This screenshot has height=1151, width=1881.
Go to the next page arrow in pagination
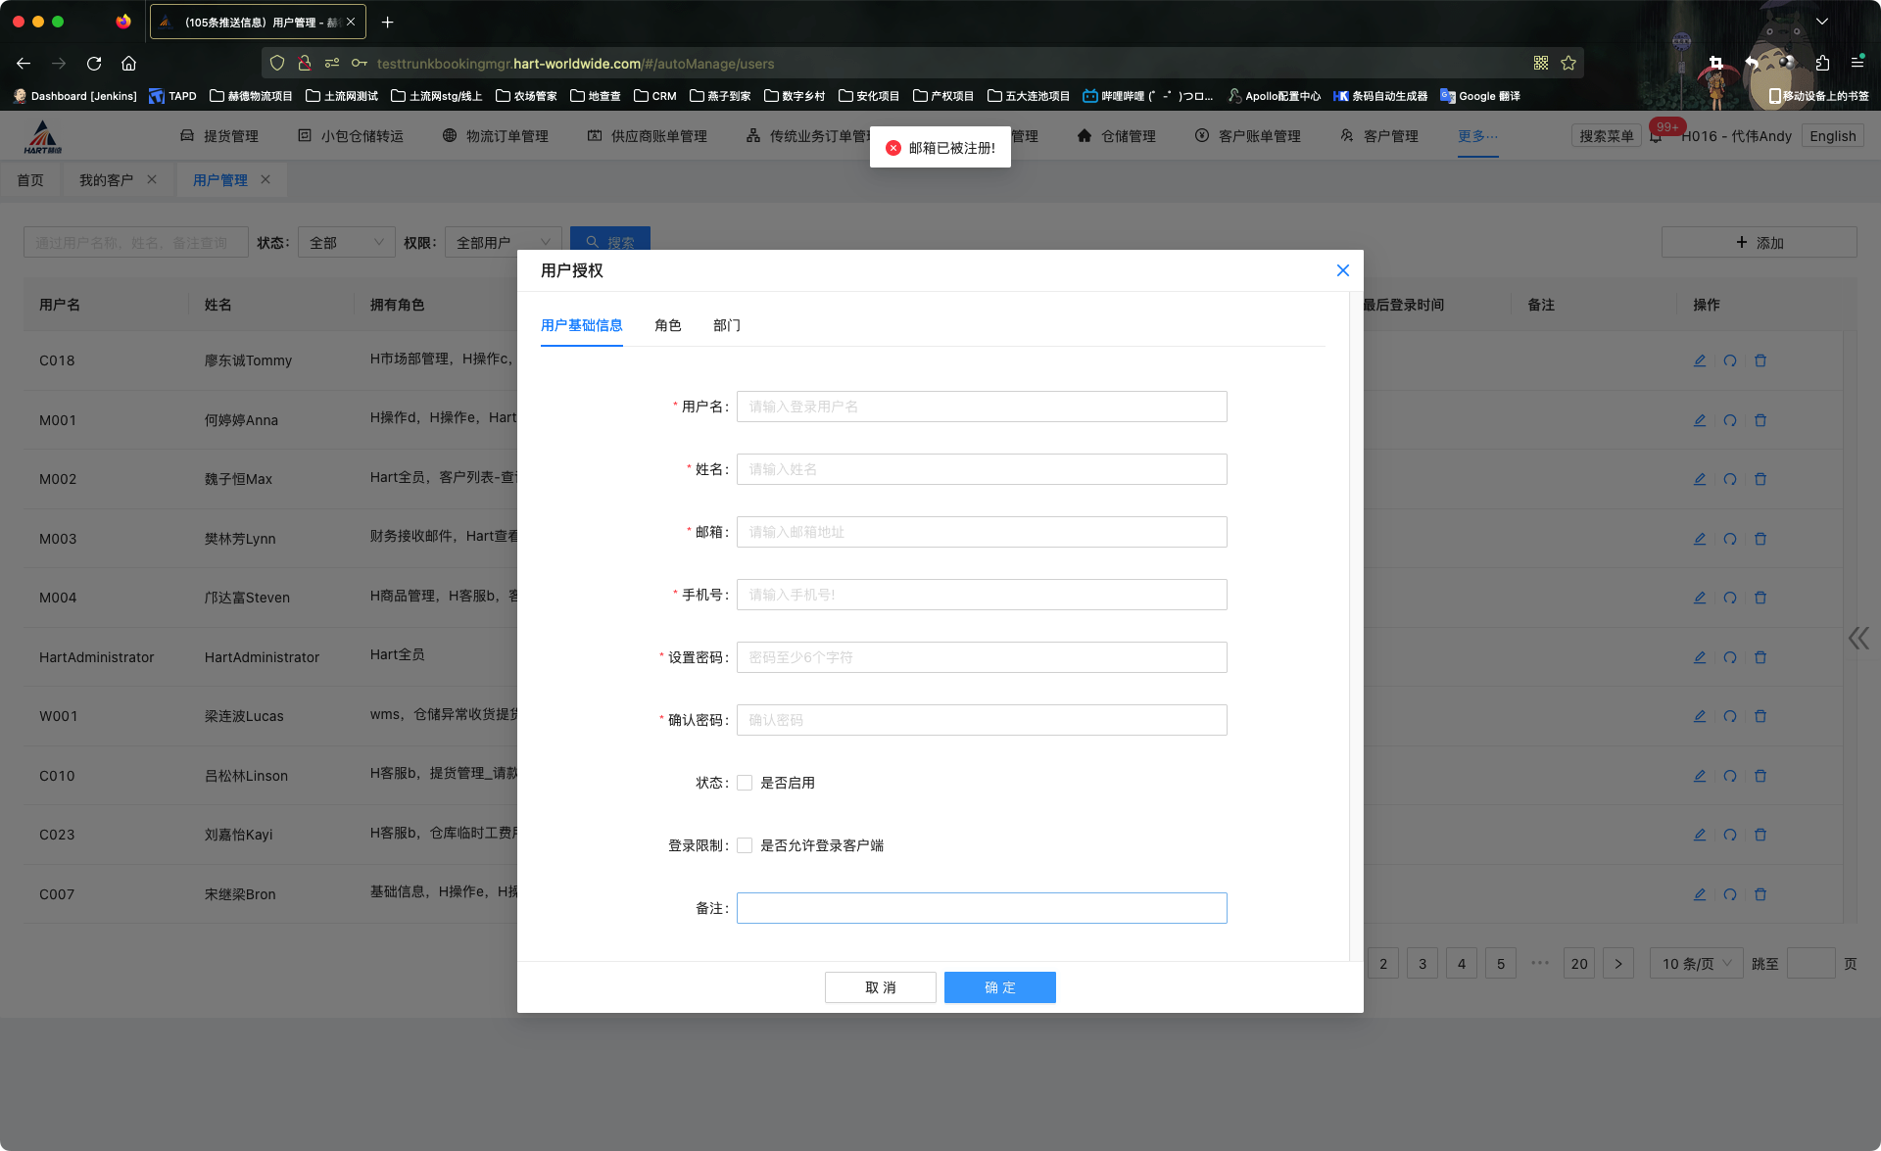(x=1618, y=964)
